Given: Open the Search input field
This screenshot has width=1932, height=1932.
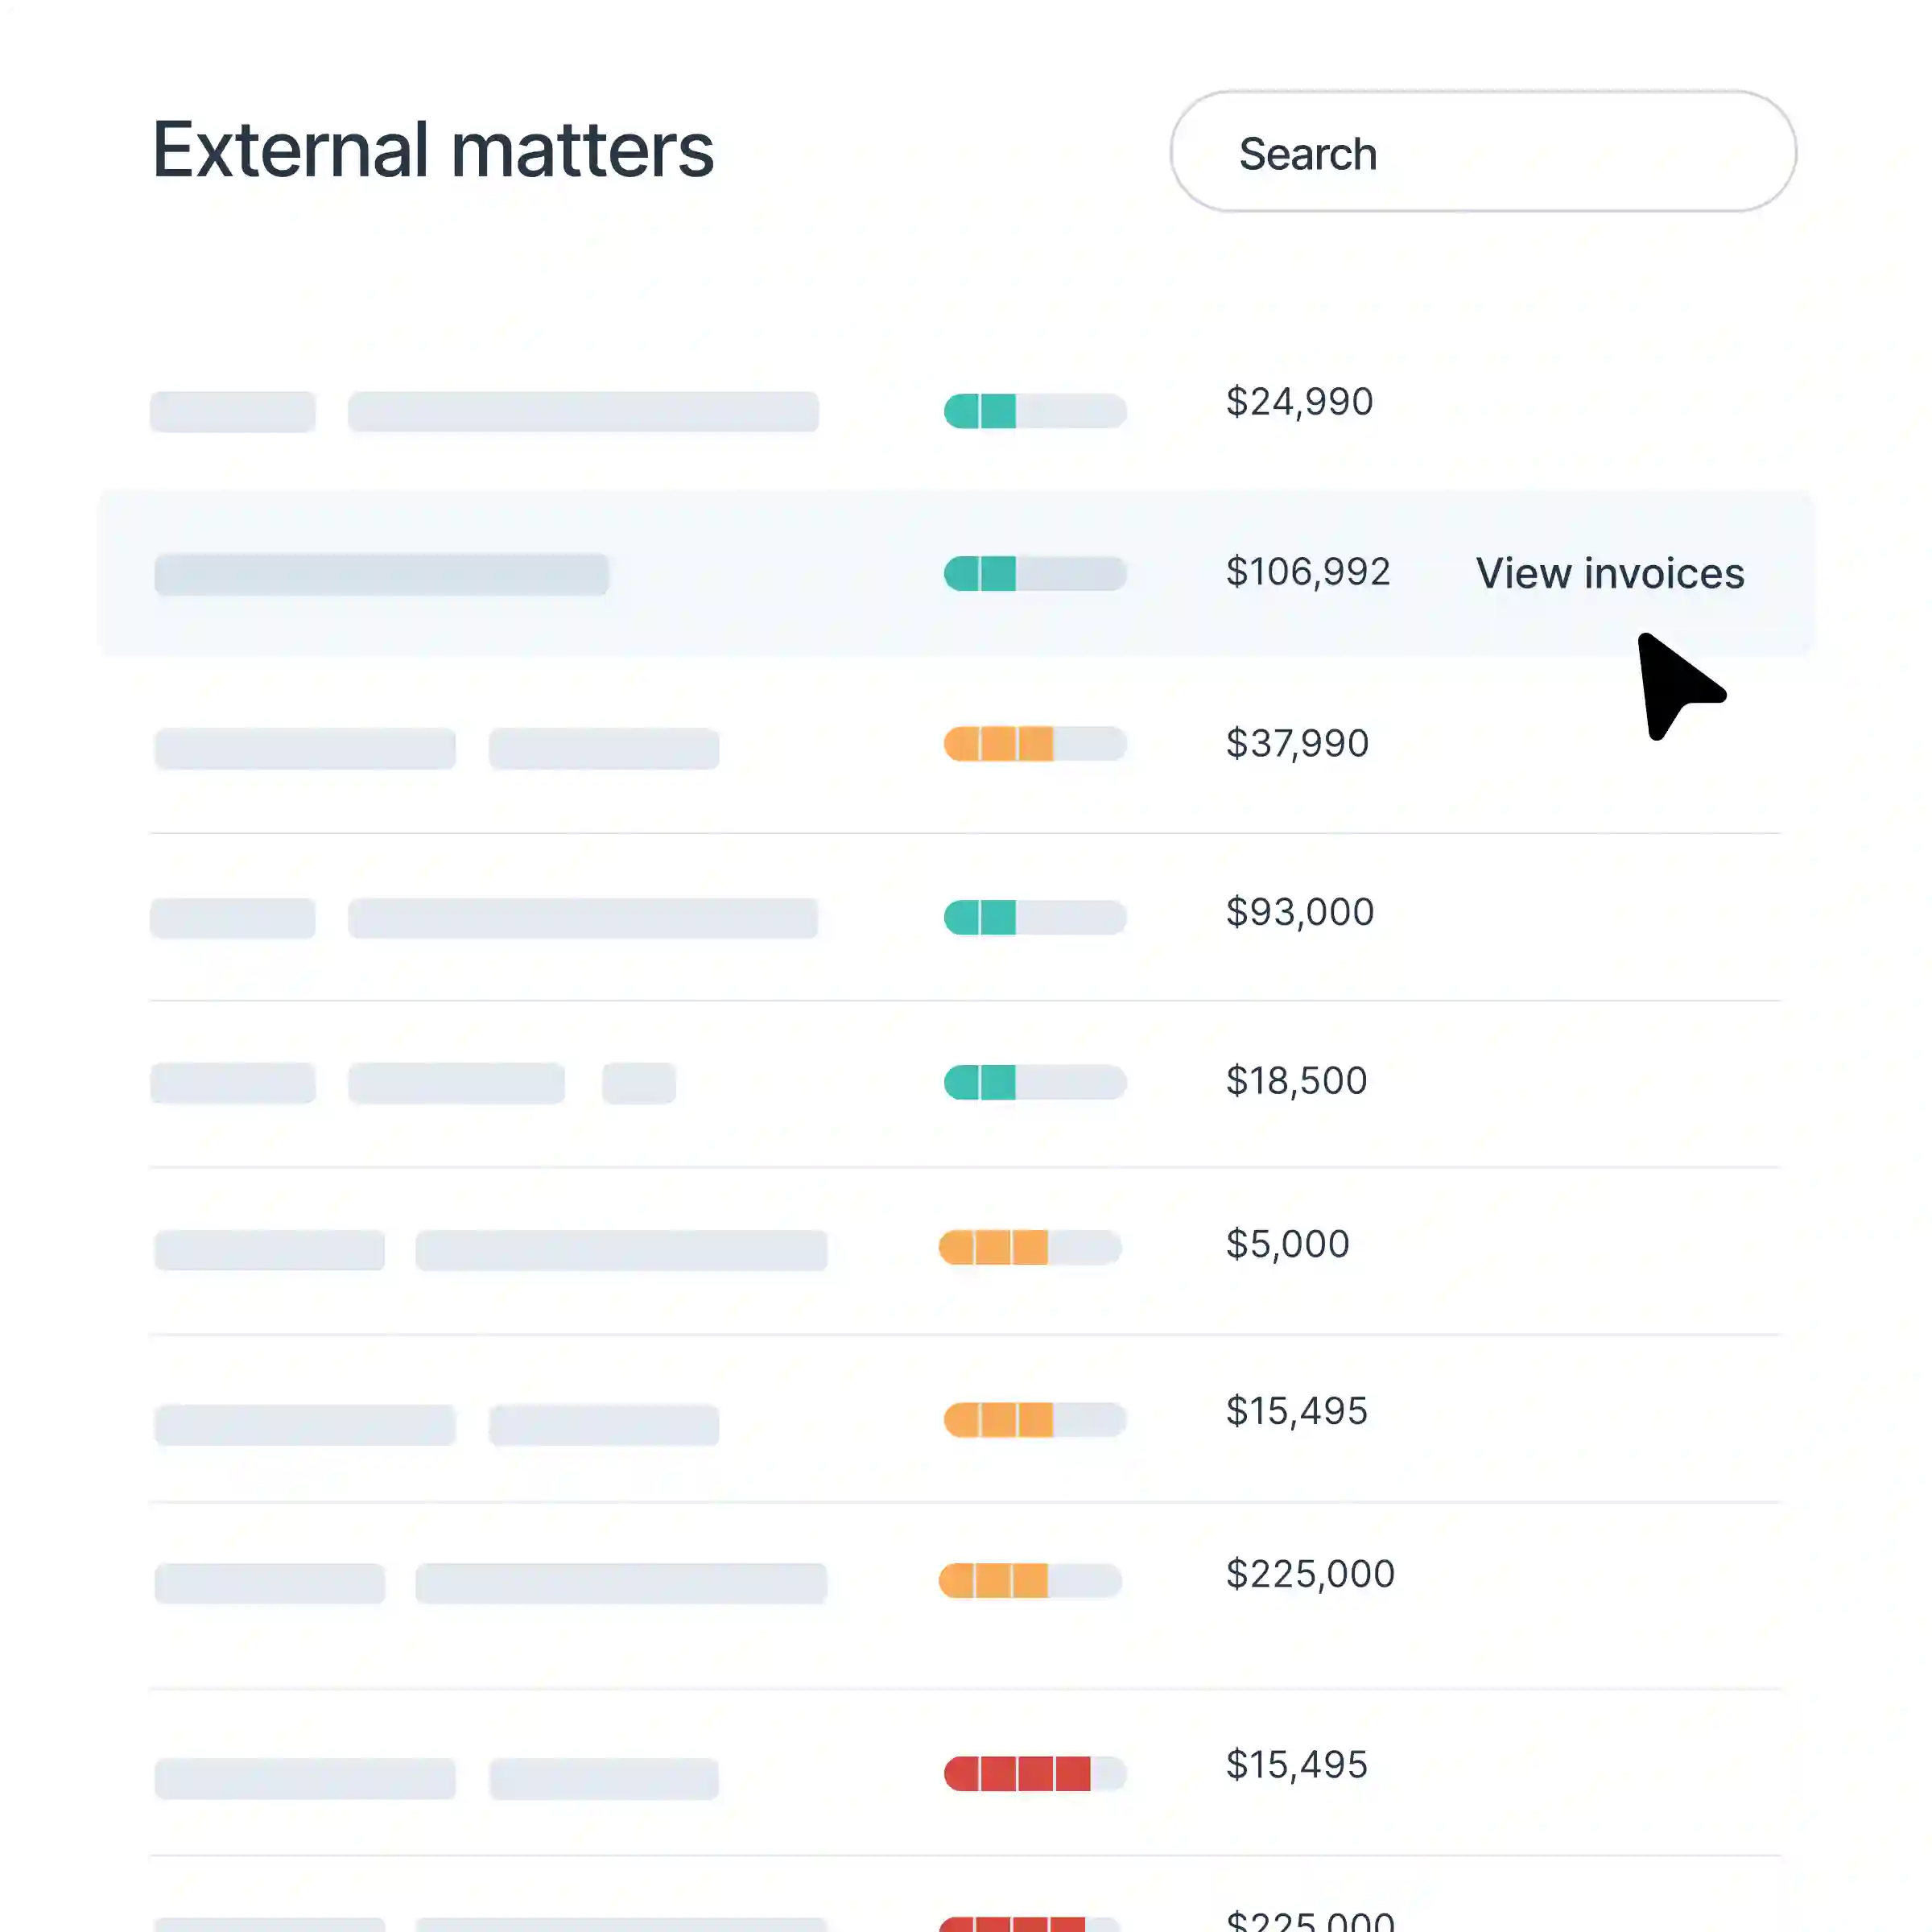Looking at the screenshot, I should 1482,152.
